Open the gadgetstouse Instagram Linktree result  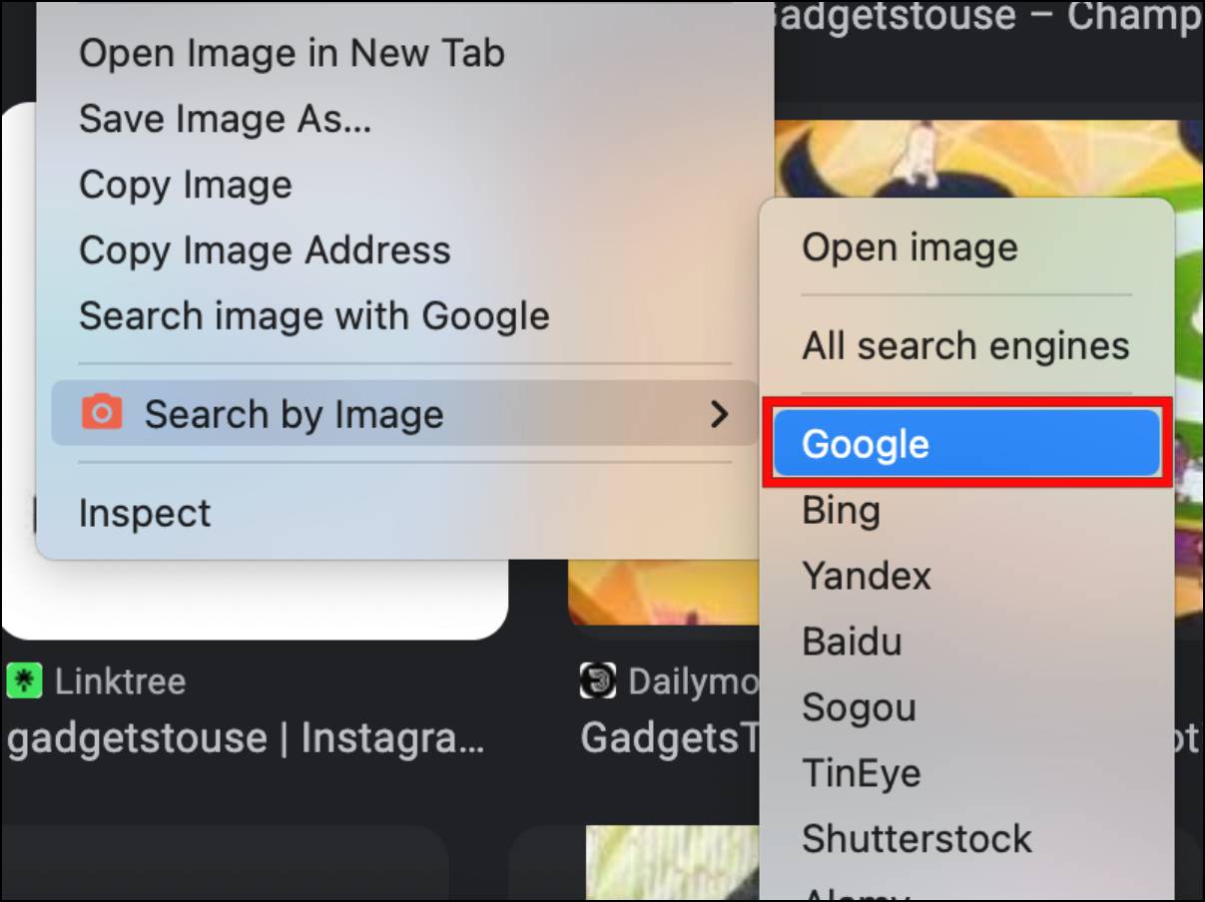(246, 739)
